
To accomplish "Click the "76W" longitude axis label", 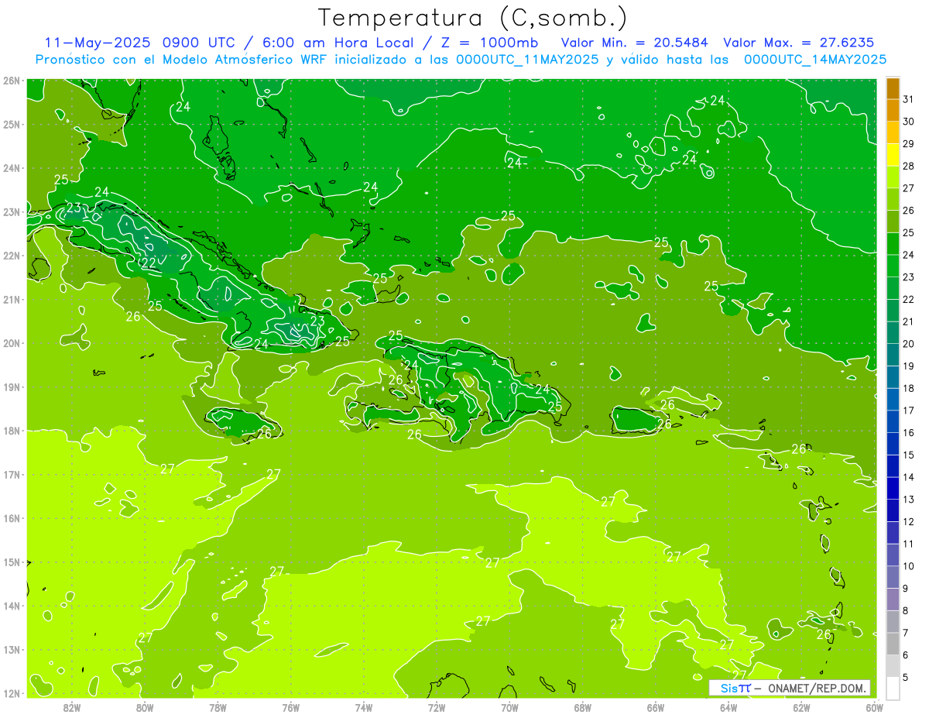I will point(291,708).
